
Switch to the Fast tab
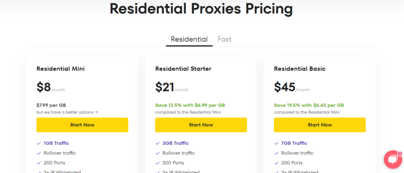pos(224,39)
